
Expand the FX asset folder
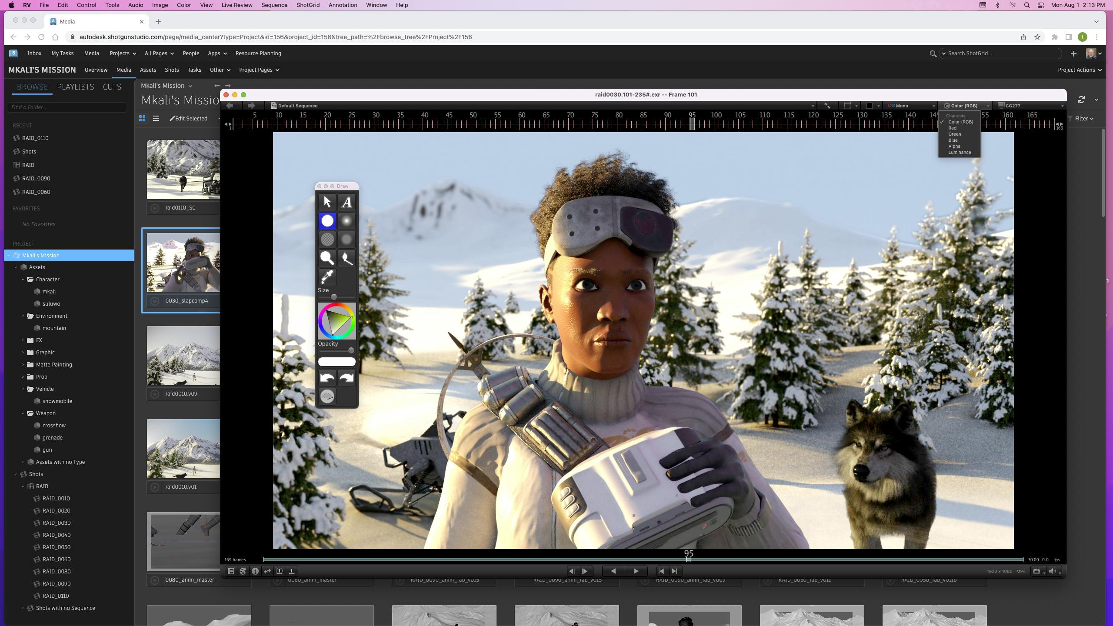tap(23, 340)
